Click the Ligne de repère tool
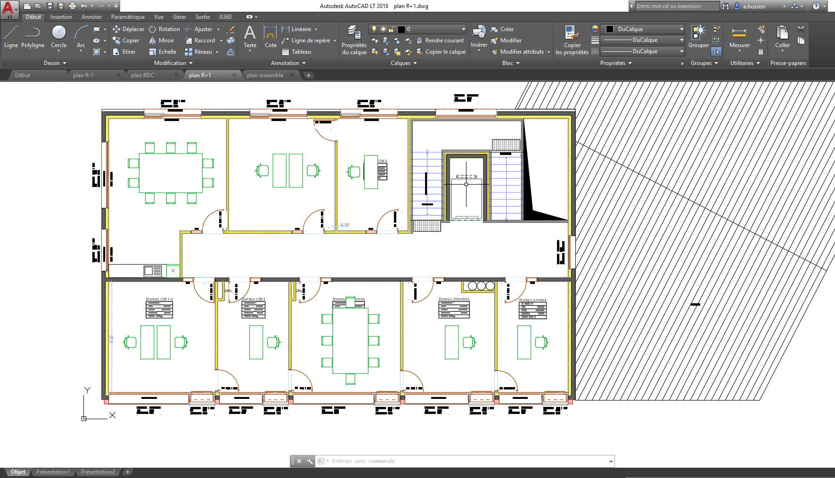The width and height of the screenshot is (835, 478). (x=306, y=41)
